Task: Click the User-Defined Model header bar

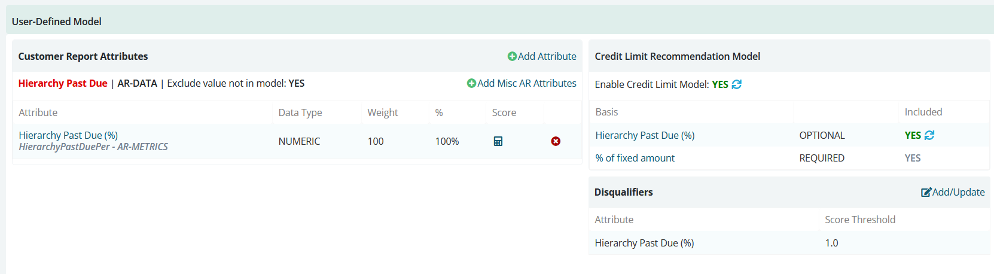Action: click(500, 21)
